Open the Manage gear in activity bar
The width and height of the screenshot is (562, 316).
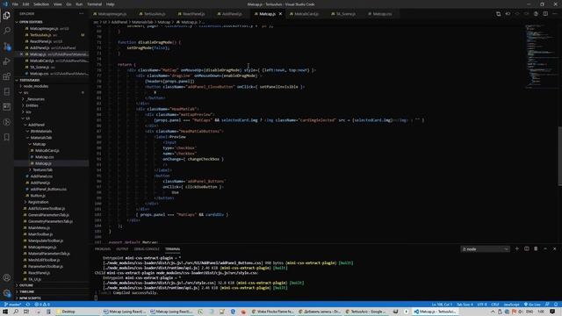(x=7, y=293)
